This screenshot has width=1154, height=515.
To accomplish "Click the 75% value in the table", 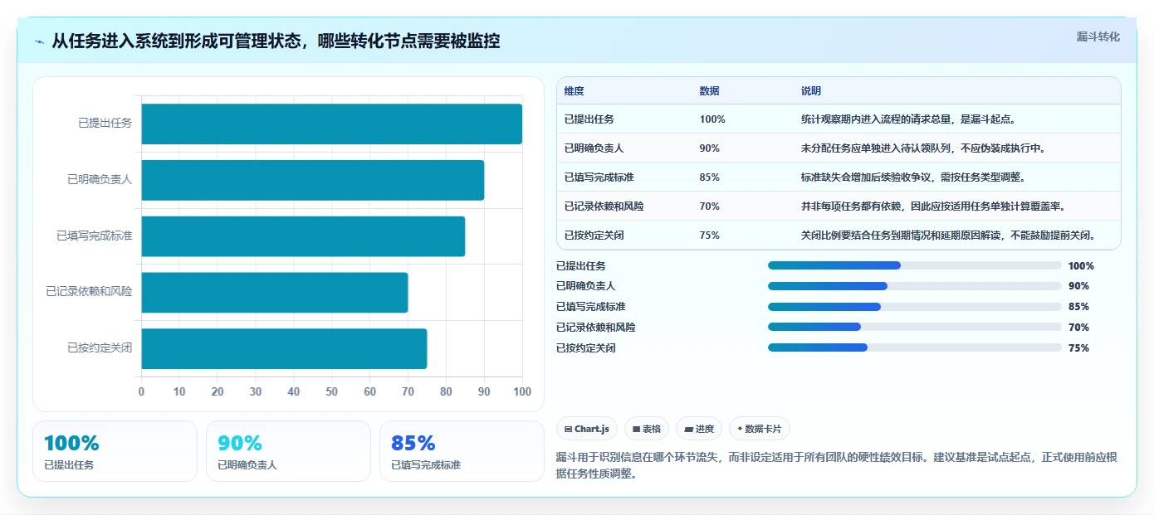I will (710, 236).
